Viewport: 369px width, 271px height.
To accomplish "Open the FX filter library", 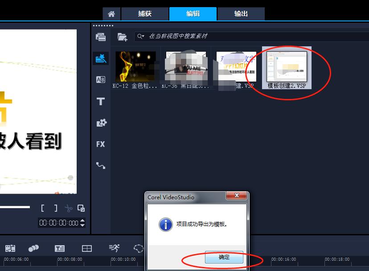I will pos(100,144).
